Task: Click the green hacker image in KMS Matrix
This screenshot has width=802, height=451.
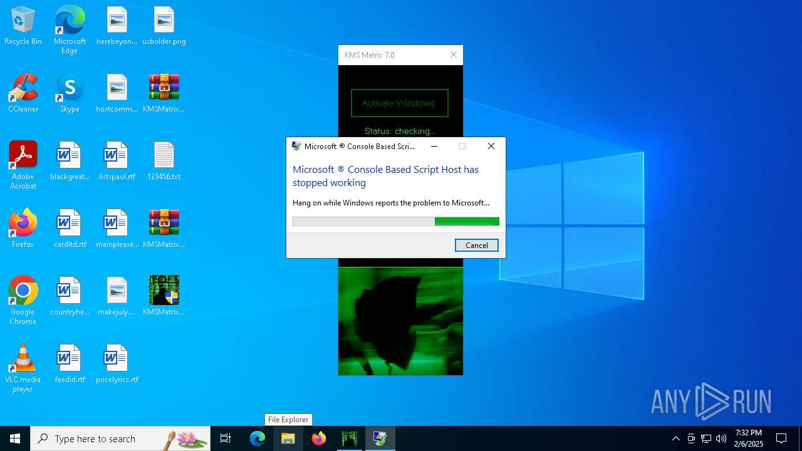Action: [400, 321]
